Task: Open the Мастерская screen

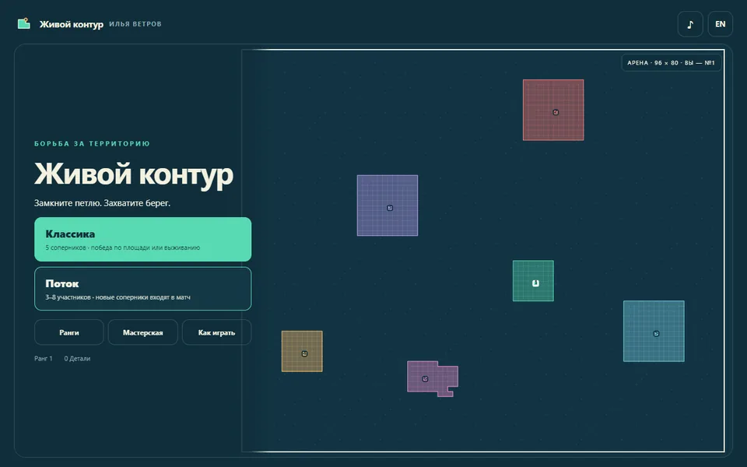Action: 143,332
